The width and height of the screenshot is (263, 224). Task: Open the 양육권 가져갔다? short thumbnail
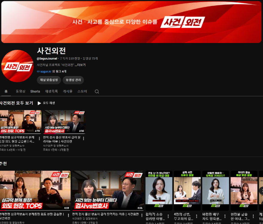pos(215,191)
